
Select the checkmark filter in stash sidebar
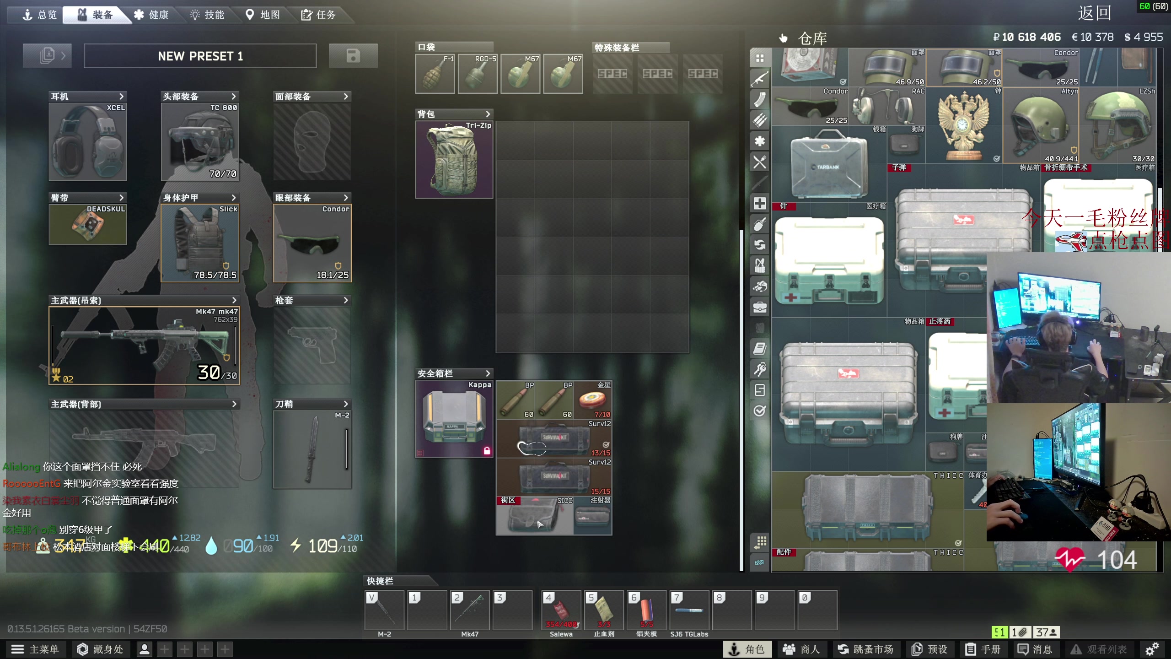click(x=760, y=411)
